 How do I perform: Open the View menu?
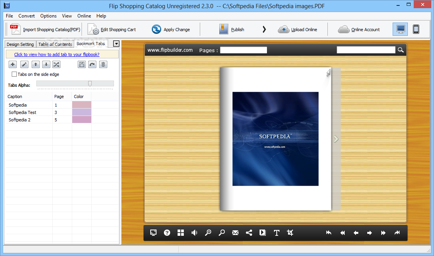pyautogui.click(x=67, y=16)
